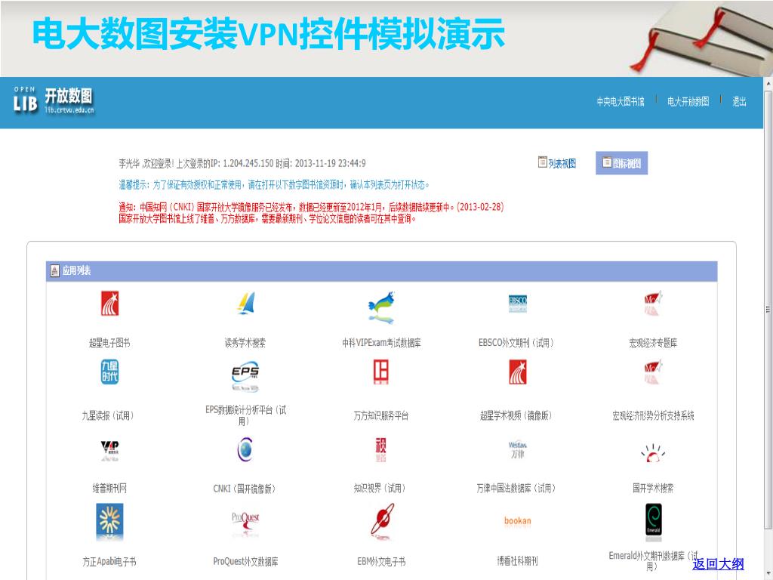Click the OPEN LIB 开放数图 logo
The height and width of the screenshot is (580, 773).
click(54, 100)
